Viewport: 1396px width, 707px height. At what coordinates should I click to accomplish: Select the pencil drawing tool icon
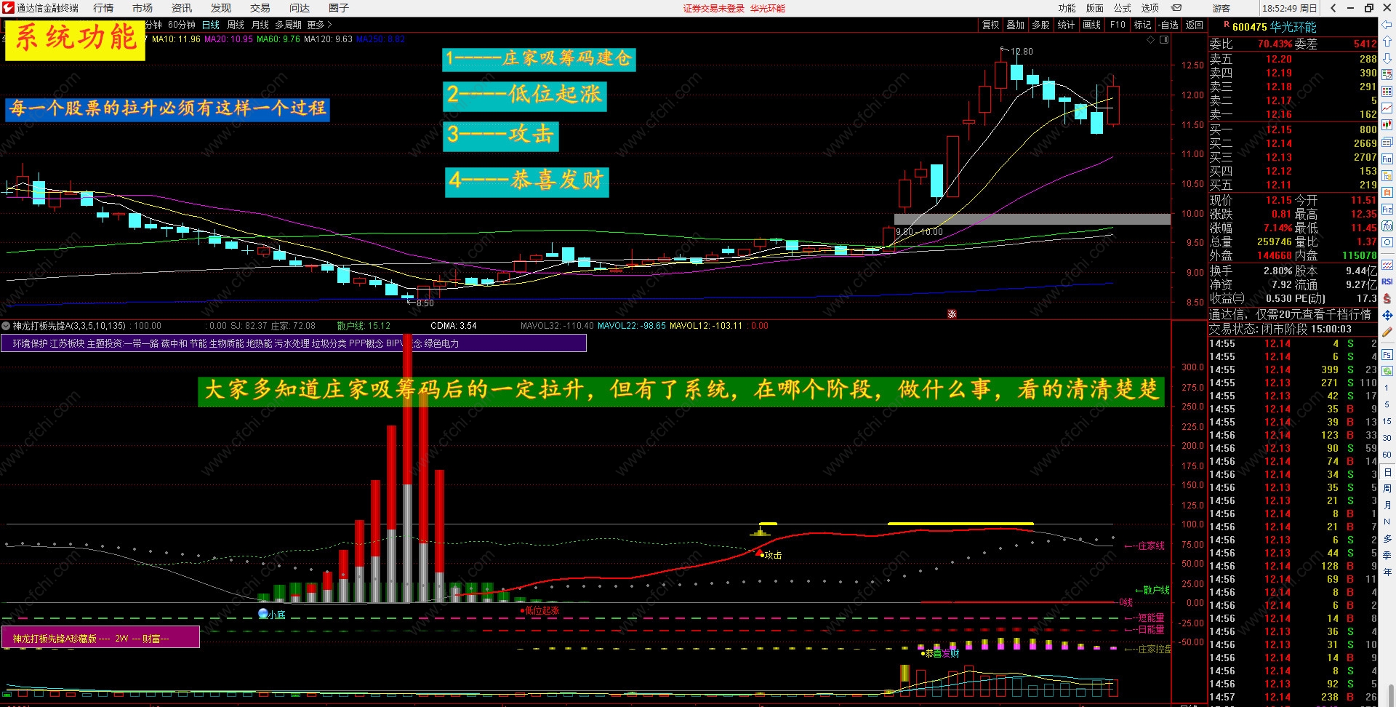[x=1387, y=332]
